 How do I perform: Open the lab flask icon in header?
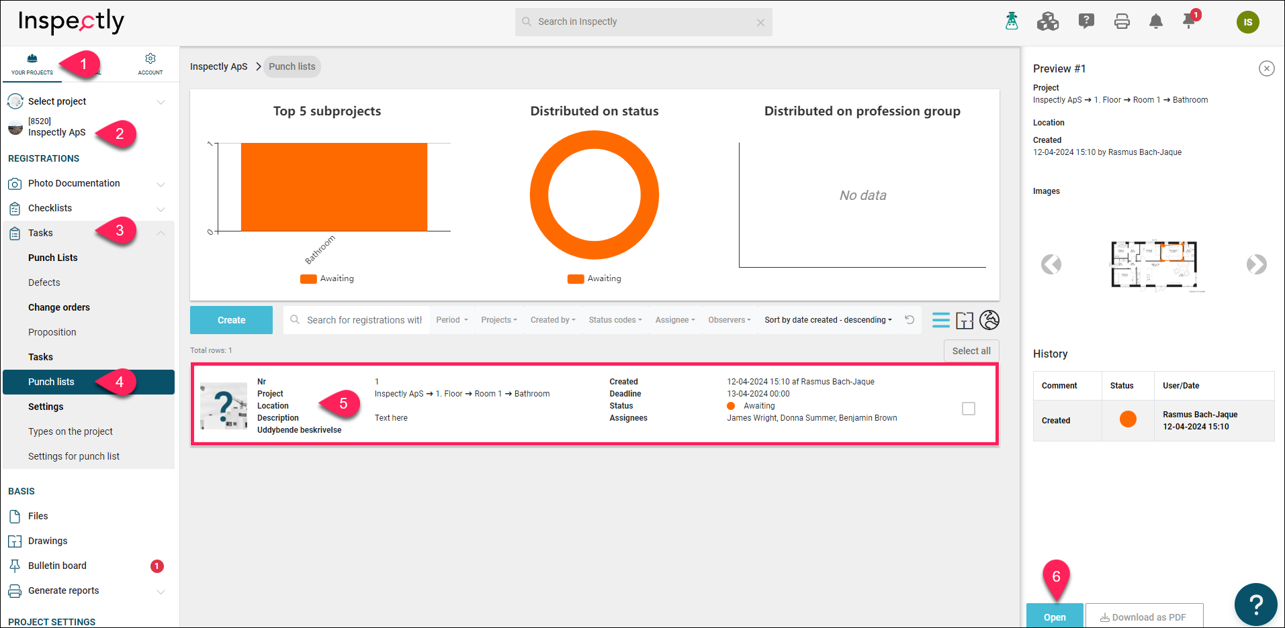[1012, 21]
